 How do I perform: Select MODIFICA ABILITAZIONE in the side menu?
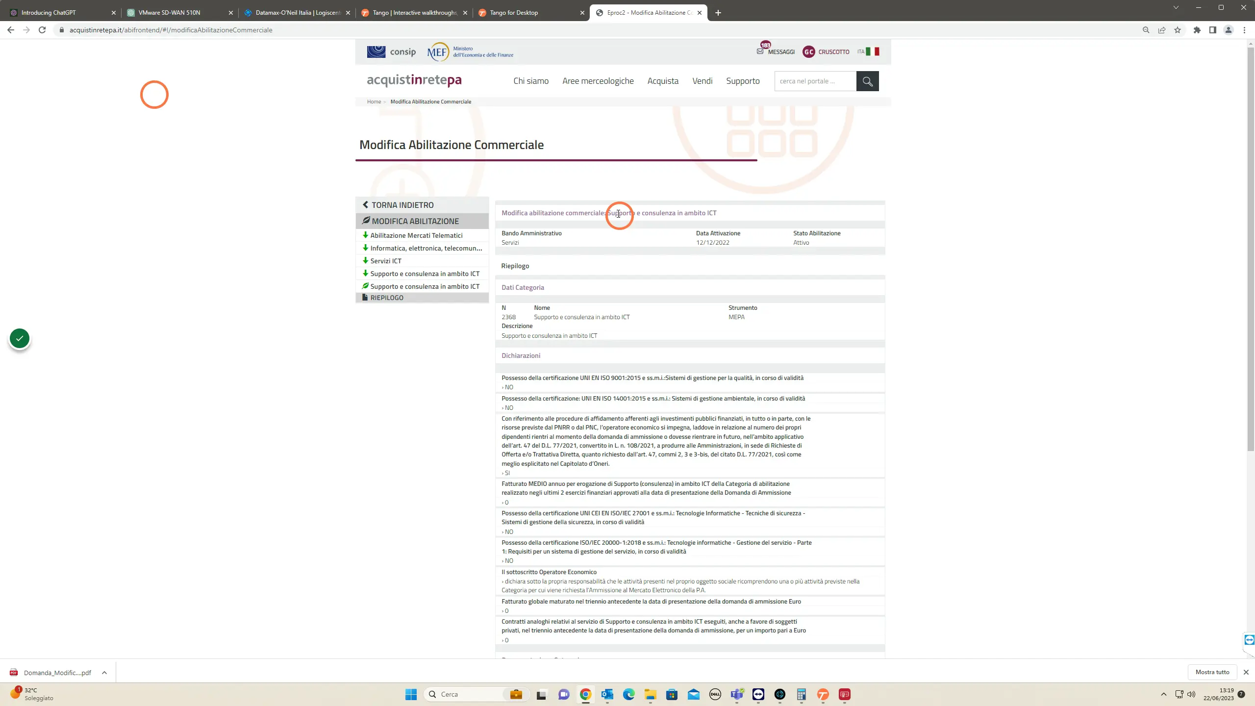[x=422, y=221]
